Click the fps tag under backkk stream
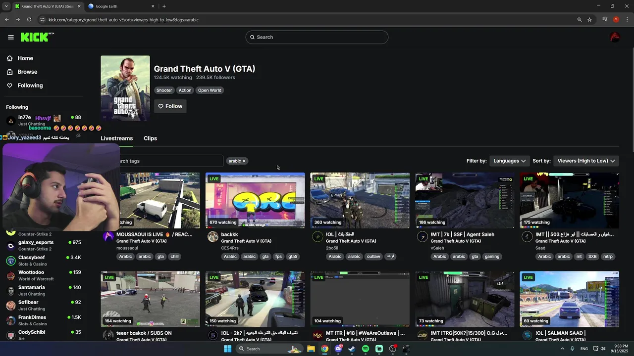This screenshot has width=634, height=356. click(x=278, y=257)
